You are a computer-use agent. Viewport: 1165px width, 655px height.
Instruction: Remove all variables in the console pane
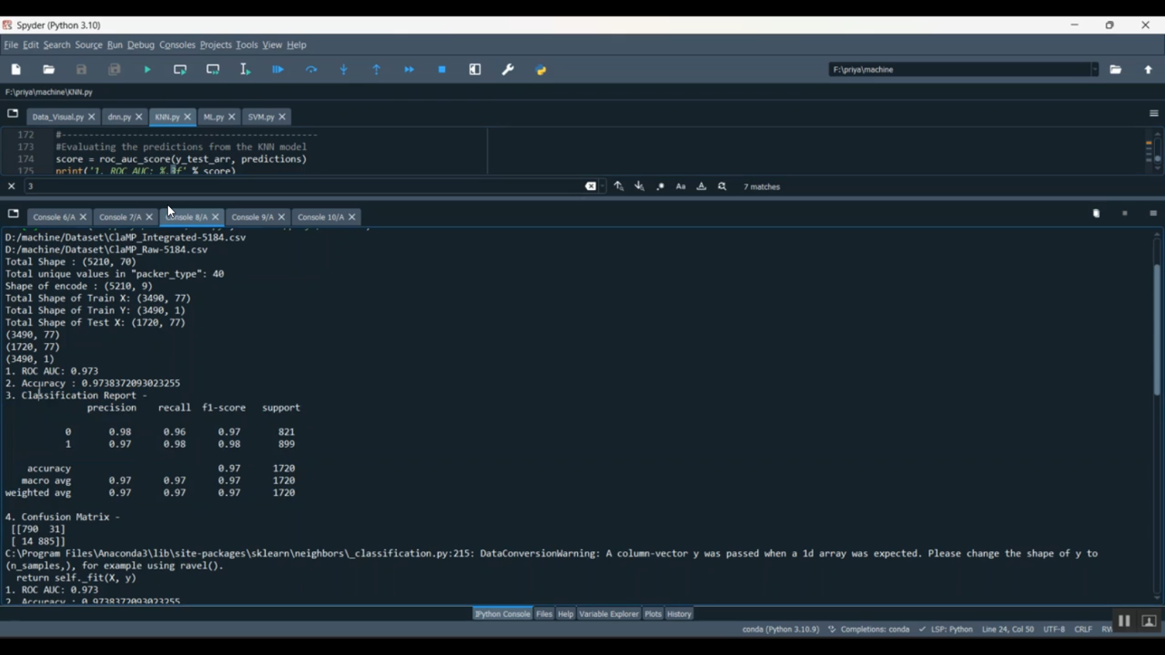point(1096,214)
